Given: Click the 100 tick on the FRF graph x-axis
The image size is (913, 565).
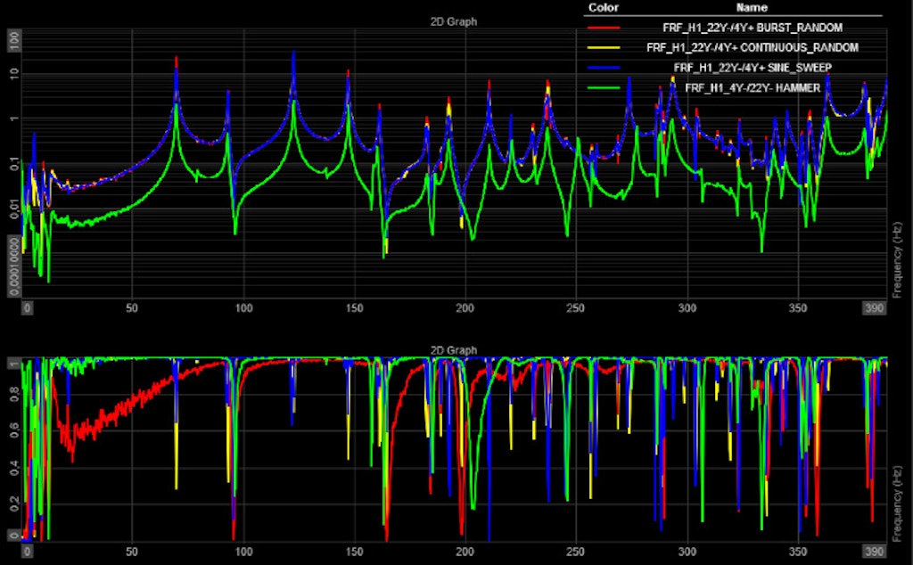Looking at the screenshot, I should [243, 307].
